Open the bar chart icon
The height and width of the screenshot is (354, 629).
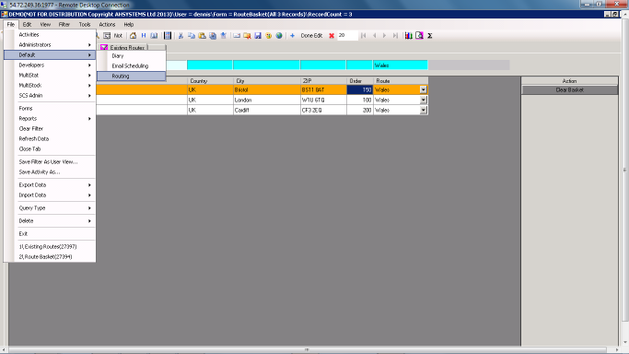(408, 36)
